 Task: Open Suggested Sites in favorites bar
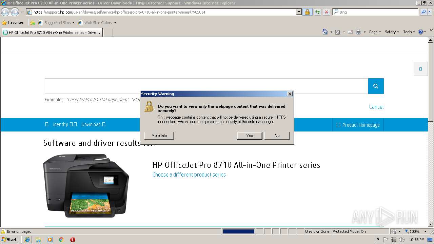coord(56,23)
